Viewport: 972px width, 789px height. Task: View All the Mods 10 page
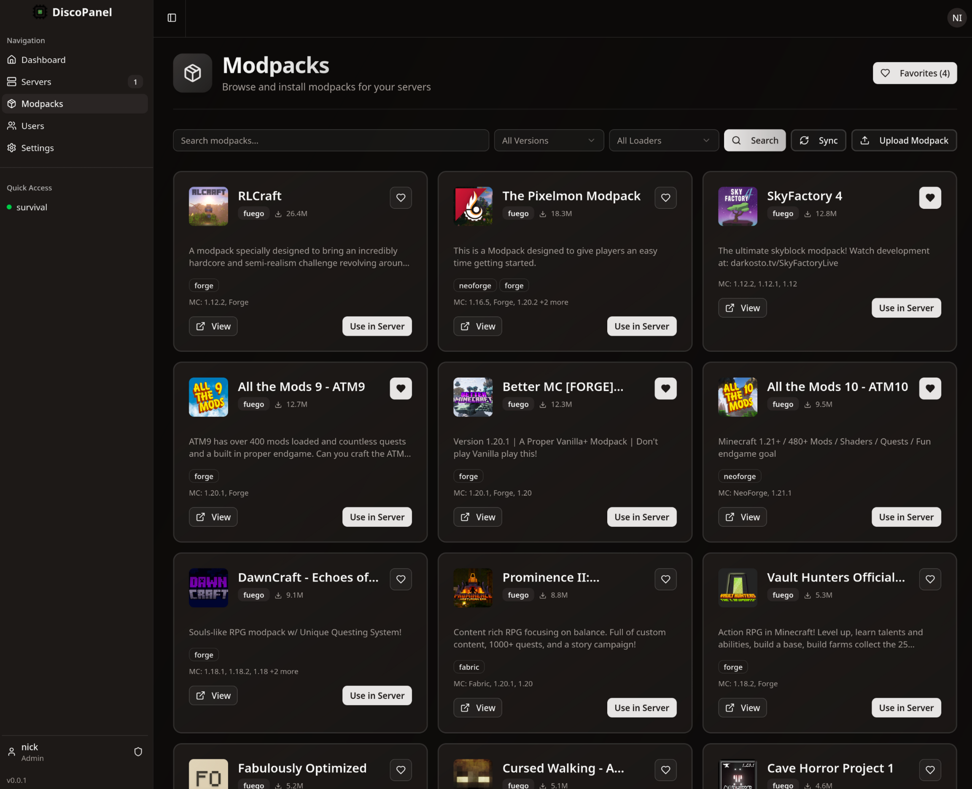tap(742, 517)
